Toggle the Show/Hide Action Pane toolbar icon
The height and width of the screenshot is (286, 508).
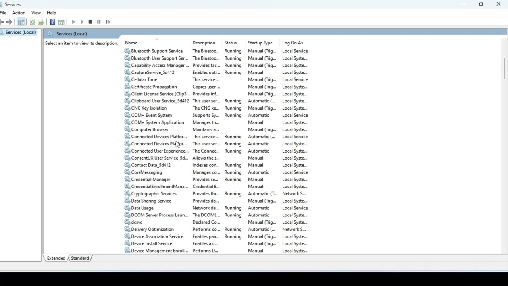coord(61,22)
